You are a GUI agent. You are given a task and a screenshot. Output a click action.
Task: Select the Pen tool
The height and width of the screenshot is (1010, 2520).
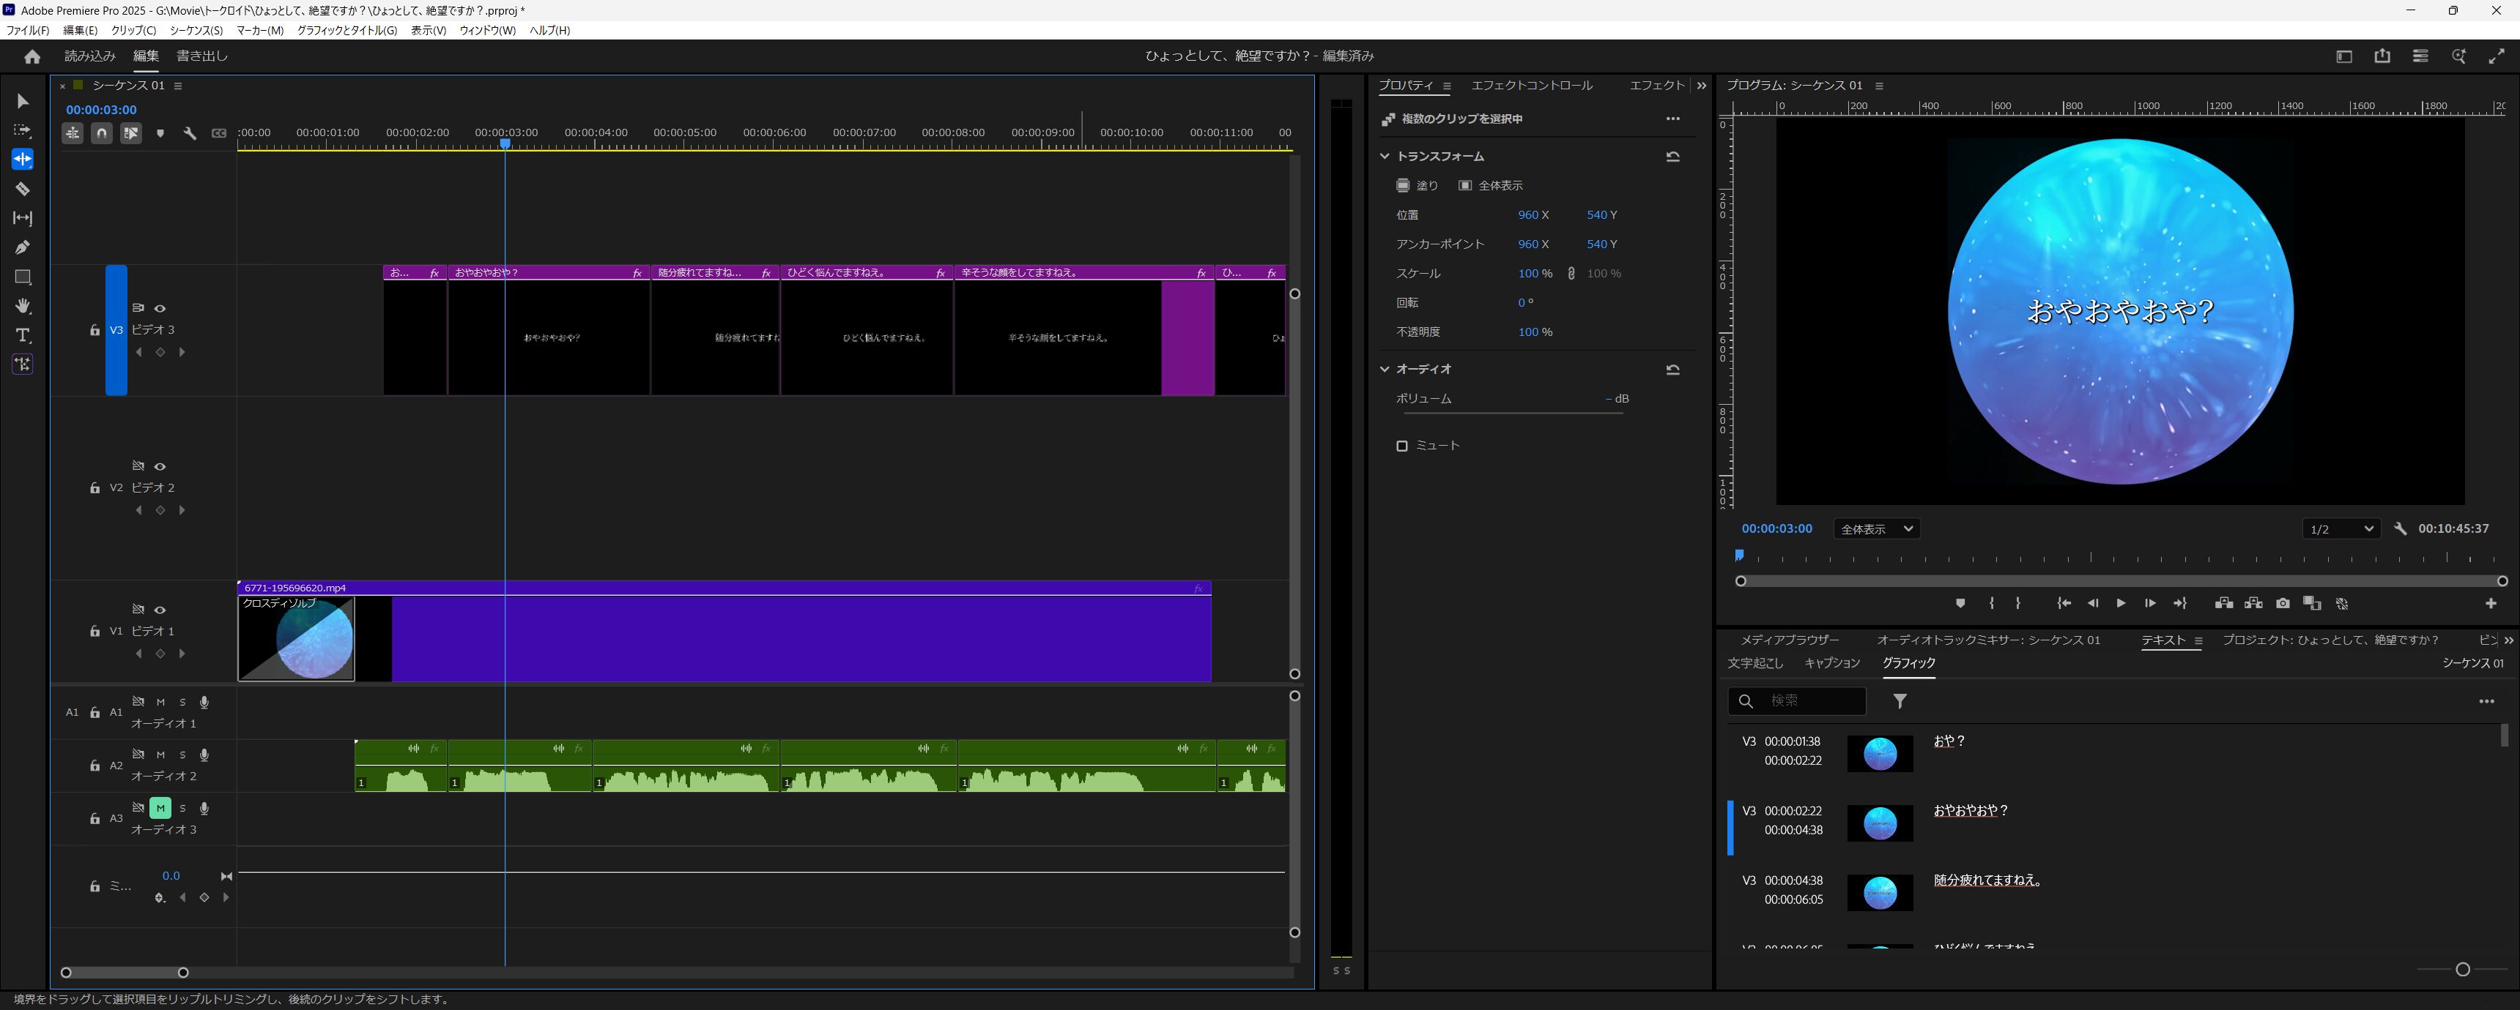tap(23, 247)
